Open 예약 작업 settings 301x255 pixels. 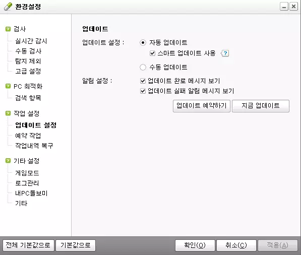click(x=28, y=136)
